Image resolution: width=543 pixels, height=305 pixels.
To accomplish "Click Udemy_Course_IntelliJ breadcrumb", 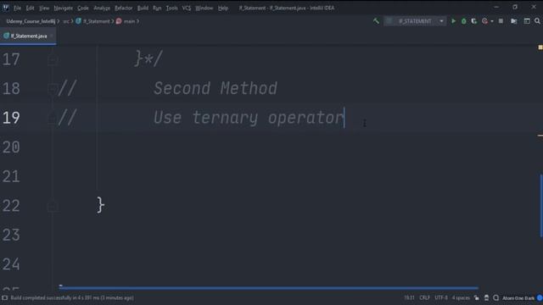I will coord(31,21).
